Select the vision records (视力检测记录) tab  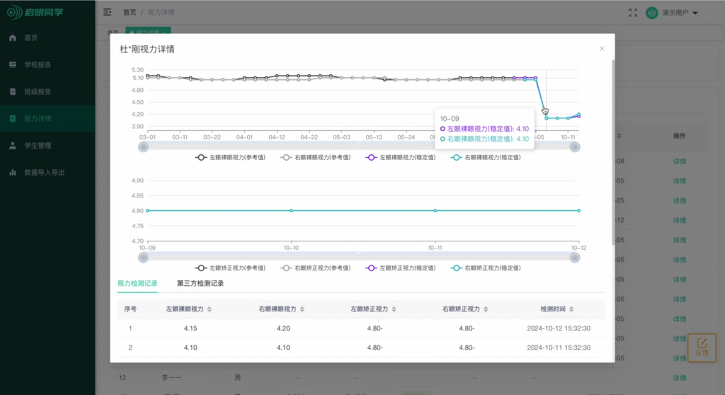(x=137, y=283)
